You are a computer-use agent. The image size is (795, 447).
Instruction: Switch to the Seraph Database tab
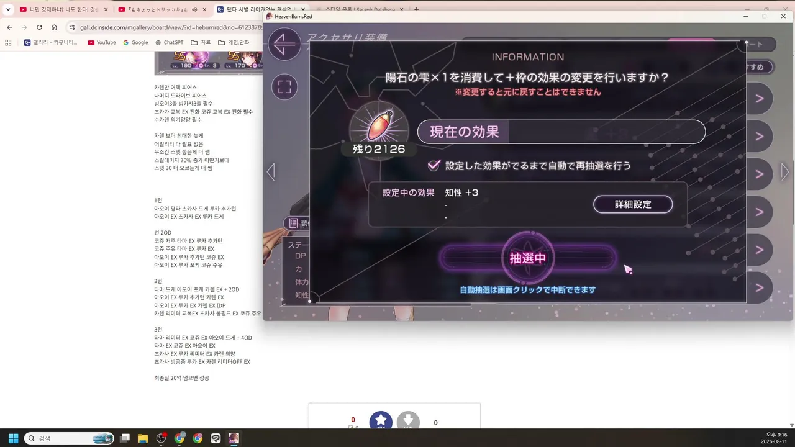[360, 9]
